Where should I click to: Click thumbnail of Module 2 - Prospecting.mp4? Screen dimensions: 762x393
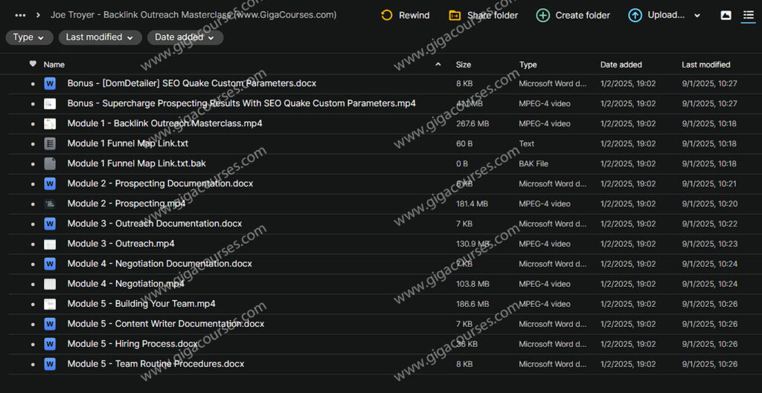[50, 204]
